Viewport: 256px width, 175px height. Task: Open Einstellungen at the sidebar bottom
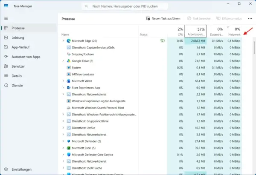tap(29, 169)
